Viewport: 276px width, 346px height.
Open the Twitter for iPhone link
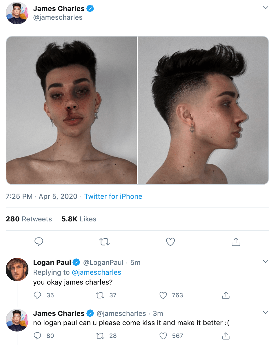tap(113, 196)
